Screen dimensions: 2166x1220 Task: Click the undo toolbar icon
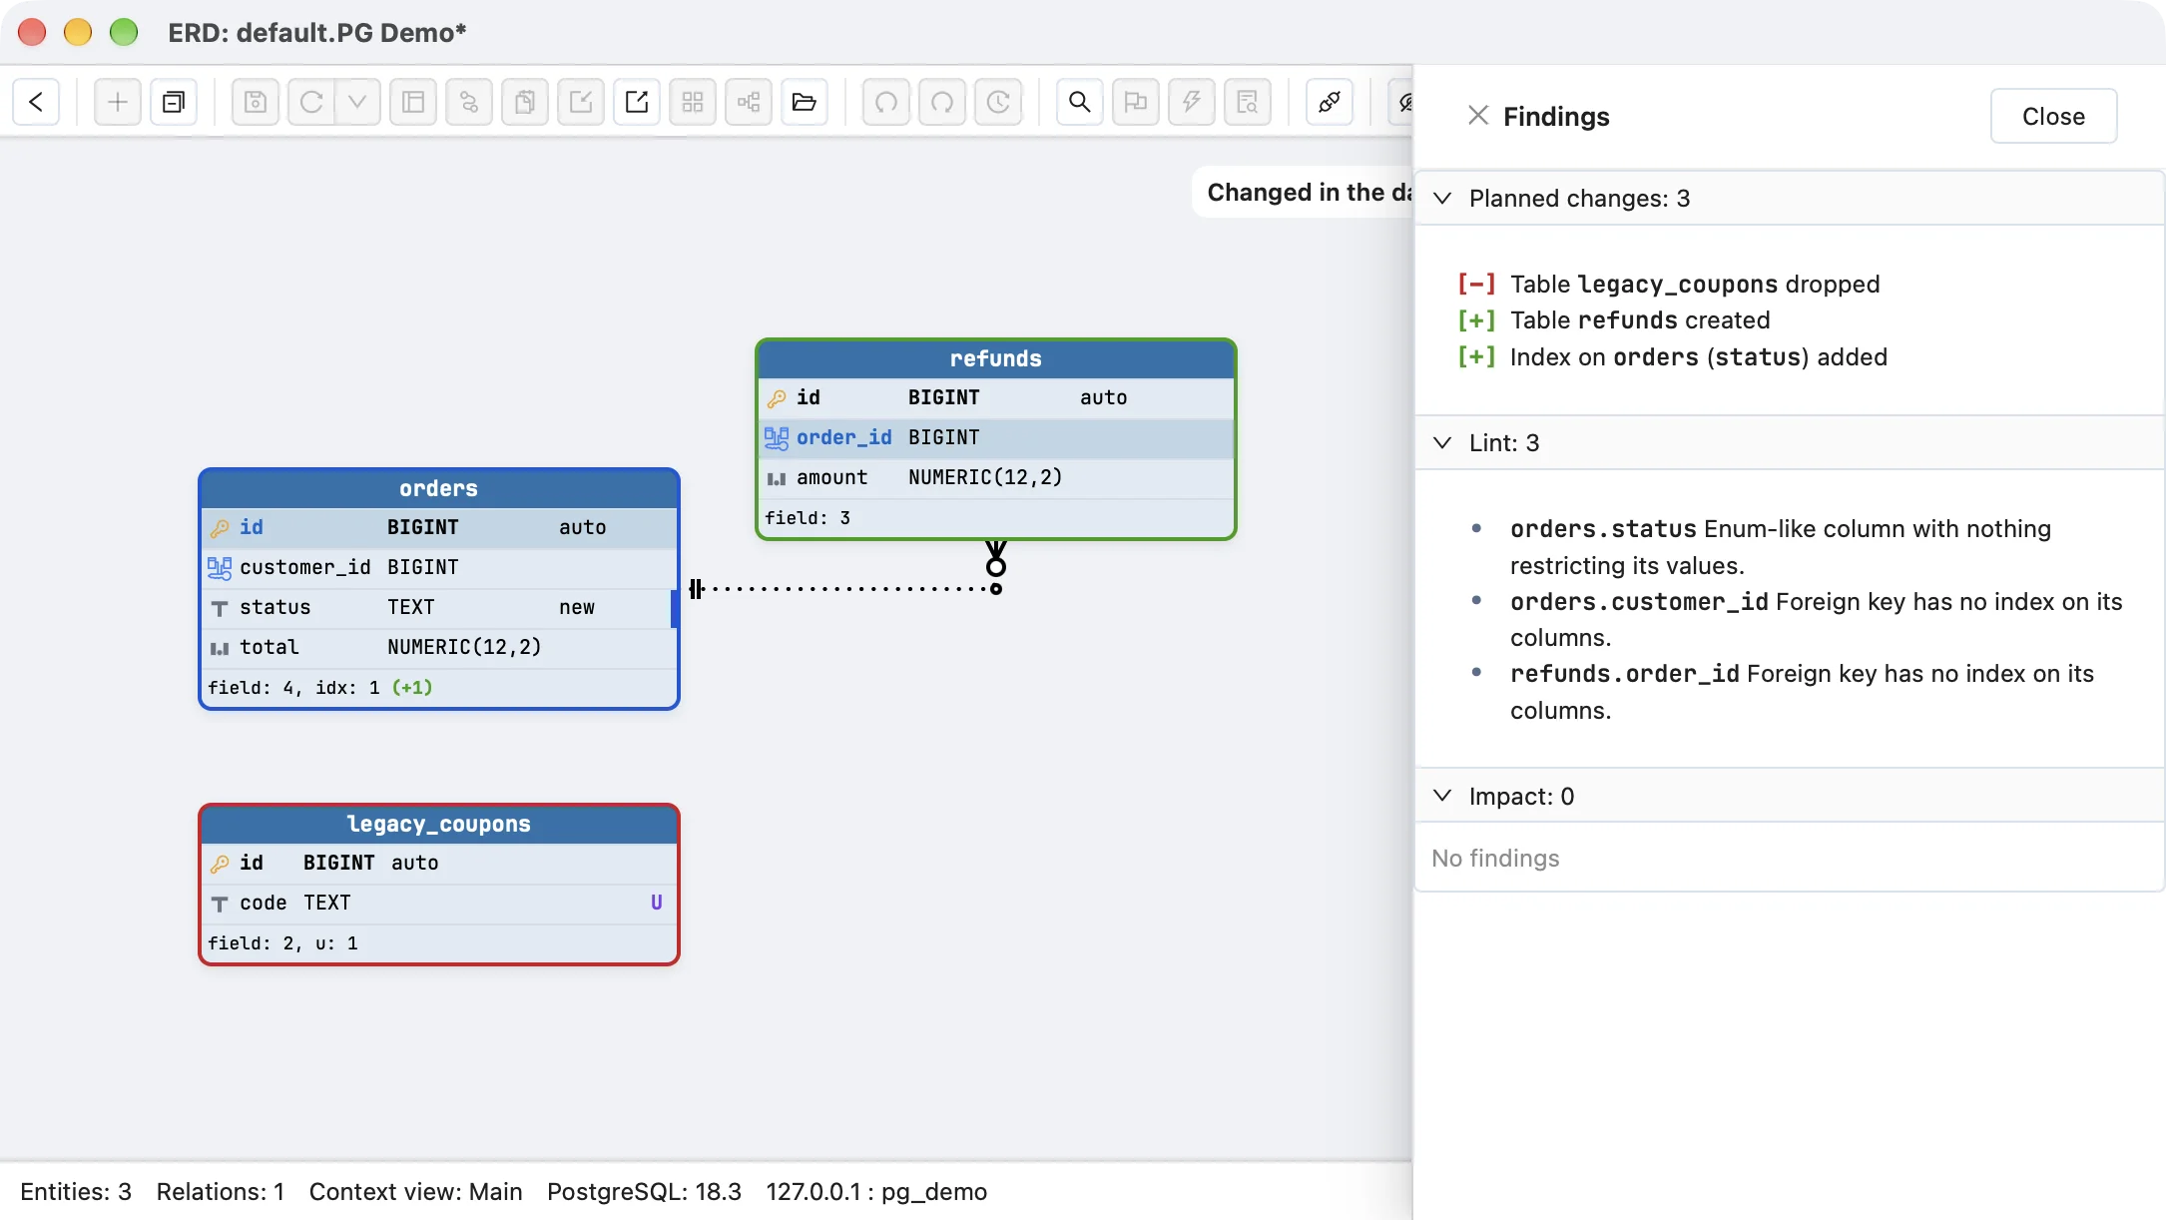coord(886,102)
